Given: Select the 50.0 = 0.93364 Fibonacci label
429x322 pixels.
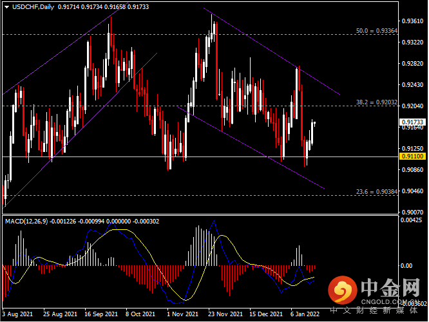Looking at the screenshot, I should (377, 30).
